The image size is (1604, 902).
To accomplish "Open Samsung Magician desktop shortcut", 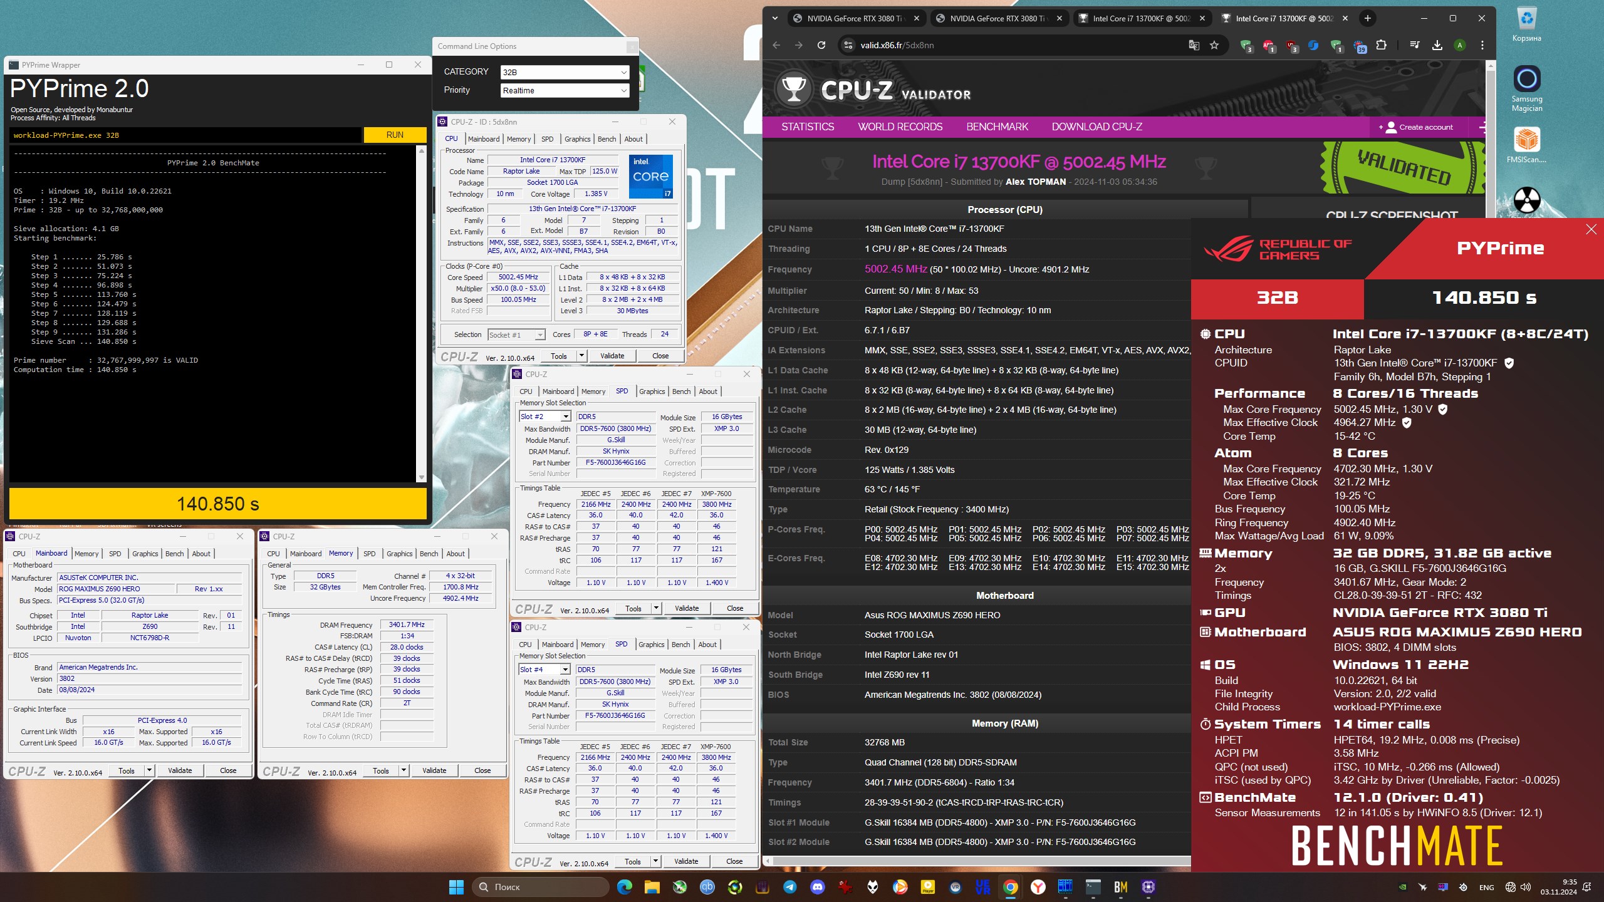I will coord(1526,88).
